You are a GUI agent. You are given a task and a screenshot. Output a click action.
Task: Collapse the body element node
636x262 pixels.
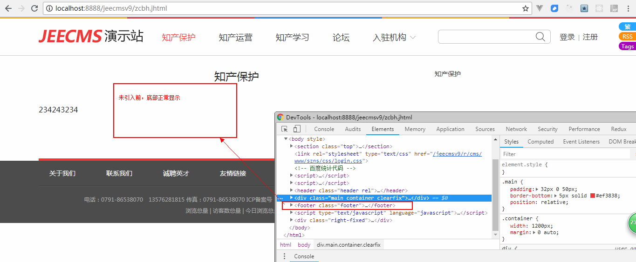point(286,139)
